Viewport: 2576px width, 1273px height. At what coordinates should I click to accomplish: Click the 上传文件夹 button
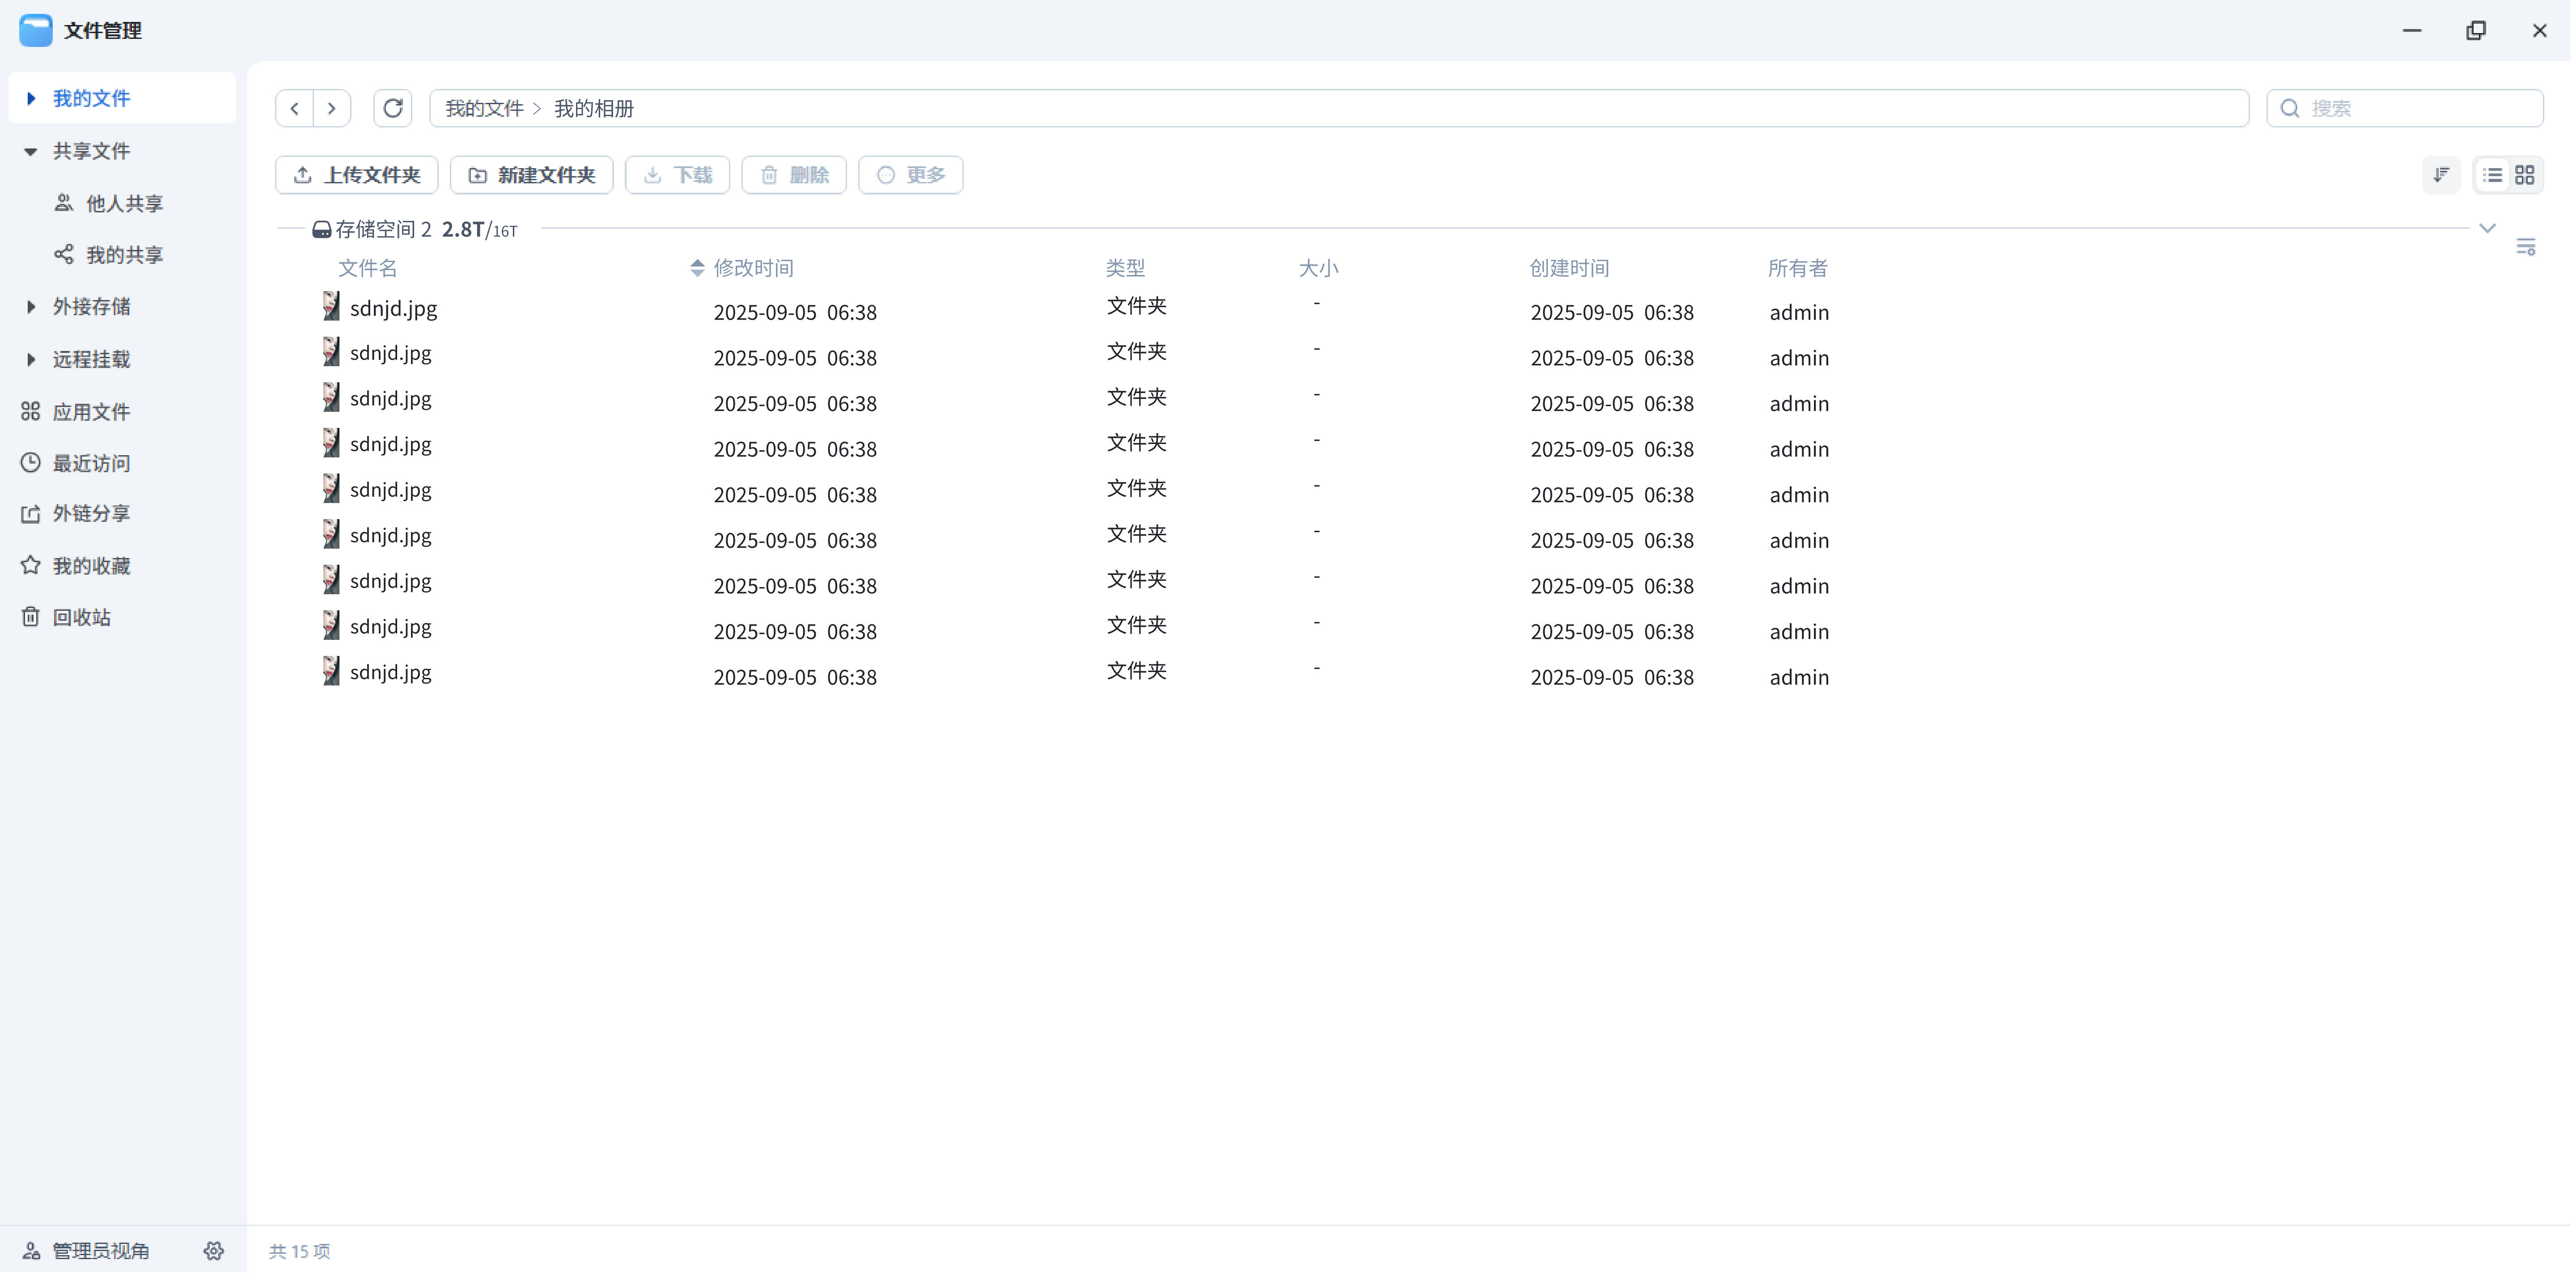357,175
